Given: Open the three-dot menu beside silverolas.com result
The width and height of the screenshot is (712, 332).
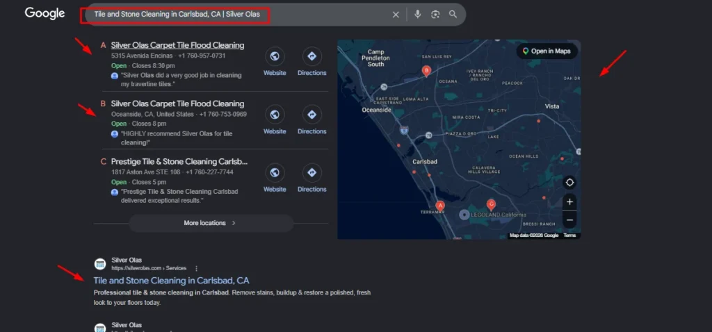Looking at the screenshot, I should point(196,269).
